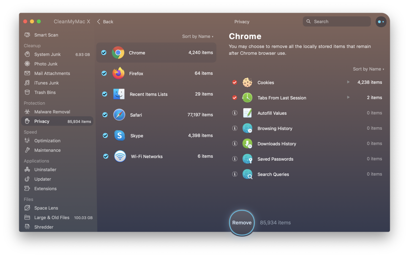Click the Browsing History globe icon

click(247, 128)
